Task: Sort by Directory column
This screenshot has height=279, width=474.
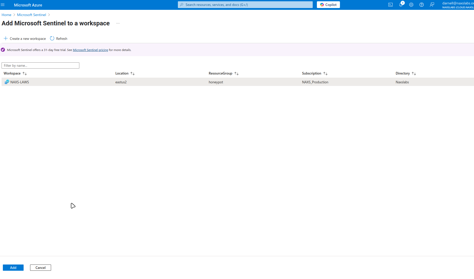Action: [x=406, y=74]
